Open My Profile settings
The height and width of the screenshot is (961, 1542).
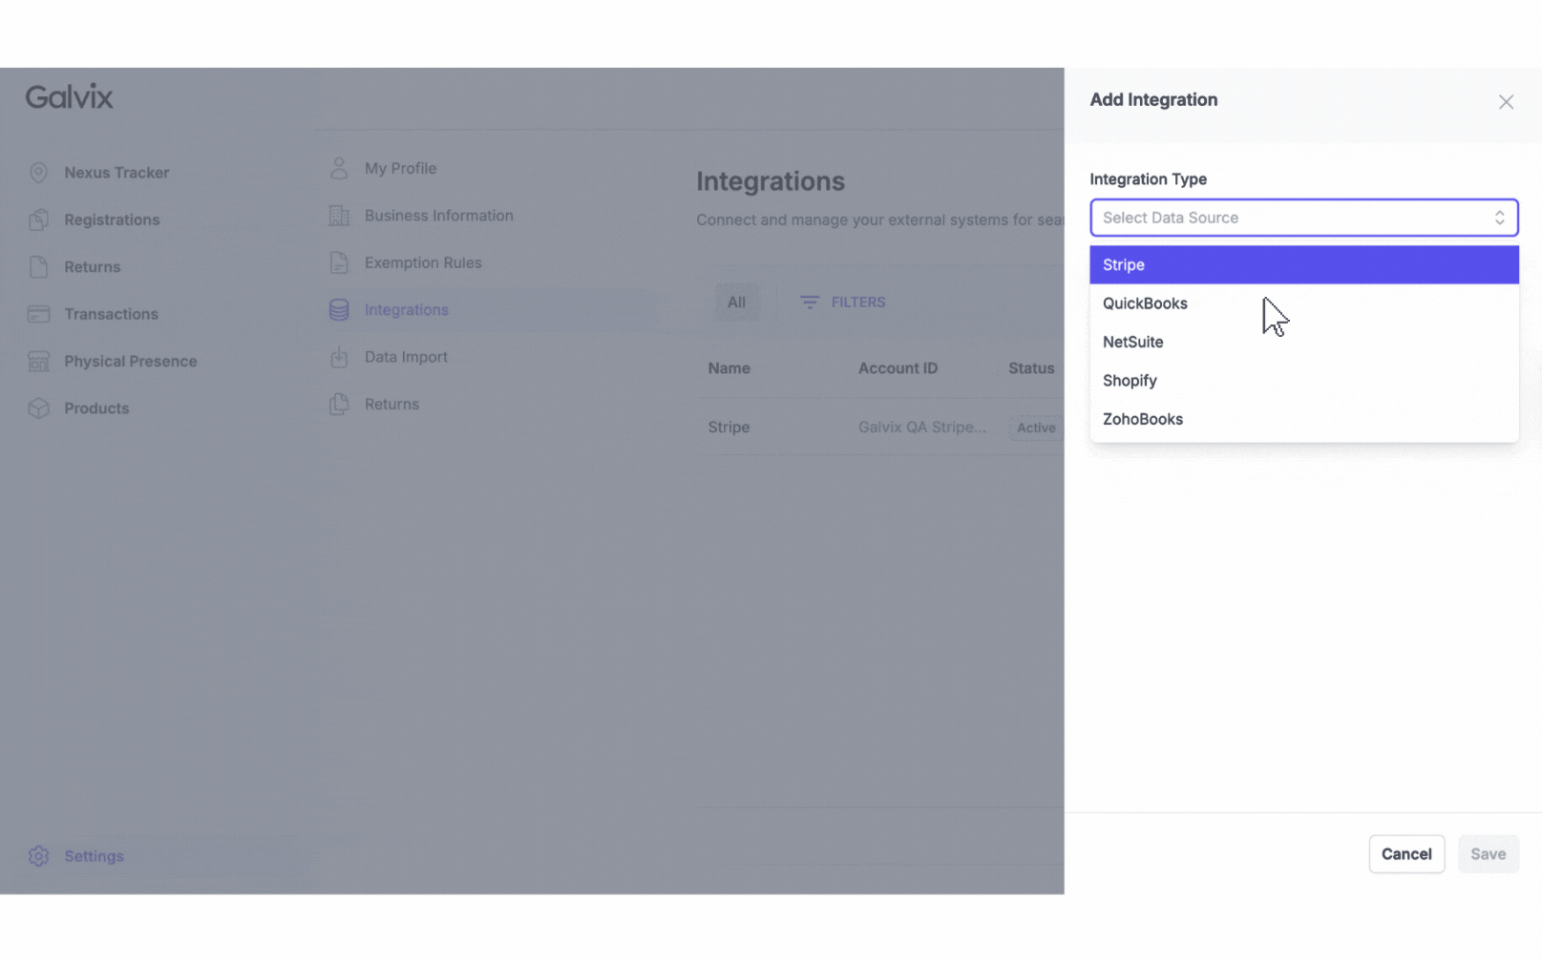click(400, 168)
